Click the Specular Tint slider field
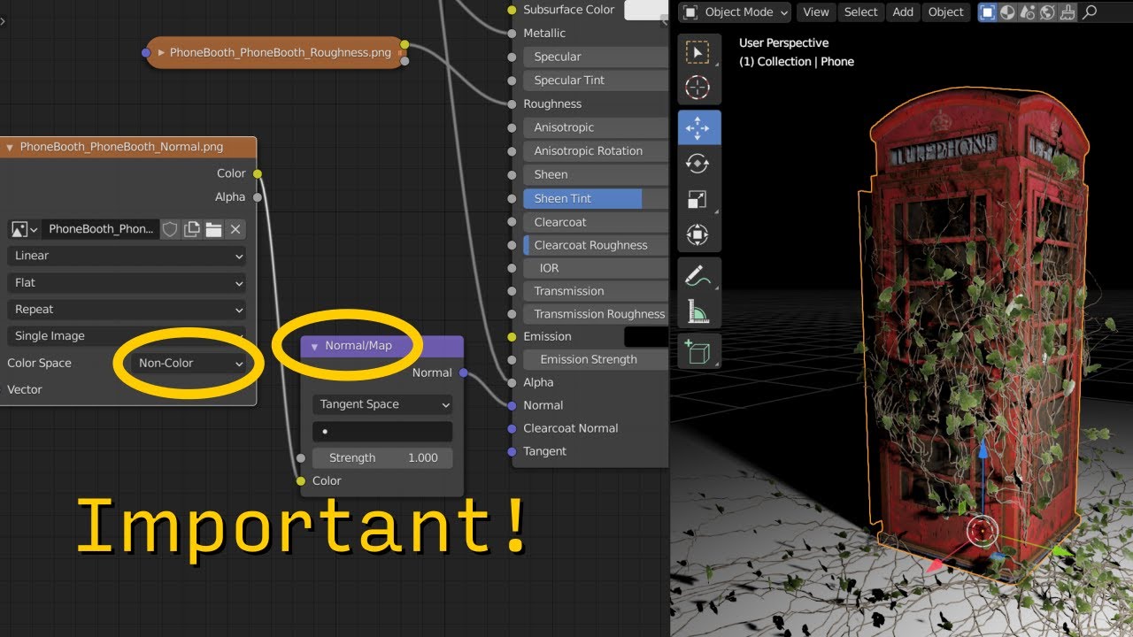 pyautogui.click(x=596, y=81)
